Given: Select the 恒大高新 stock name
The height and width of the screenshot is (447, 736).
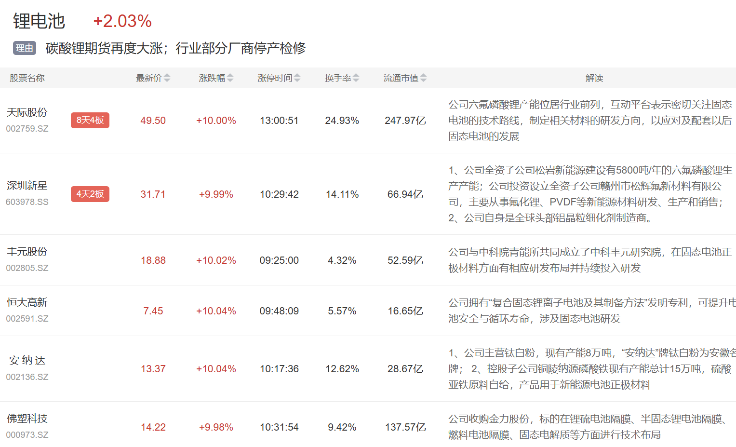Looking at the screenshot, I should click(x=27, y=302).
